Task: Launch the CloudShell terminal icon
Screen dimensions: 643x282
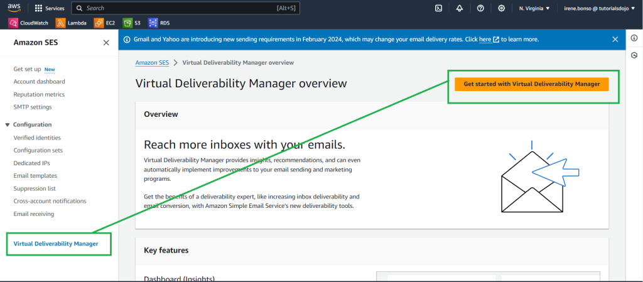Action: (x=438, y=8)
